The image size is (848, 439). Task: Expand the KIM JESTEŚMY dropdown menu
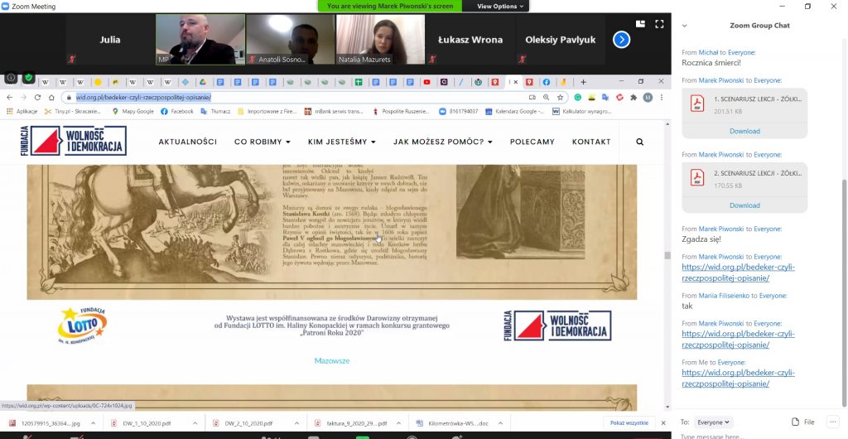point(342,142)
